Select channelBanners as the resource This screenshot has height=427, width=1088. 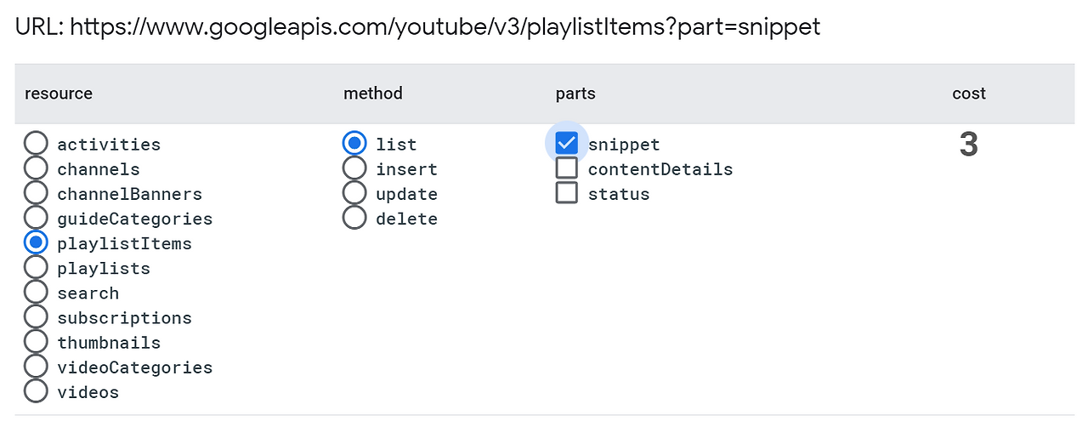pyautogui.click(x=36, y=194)
